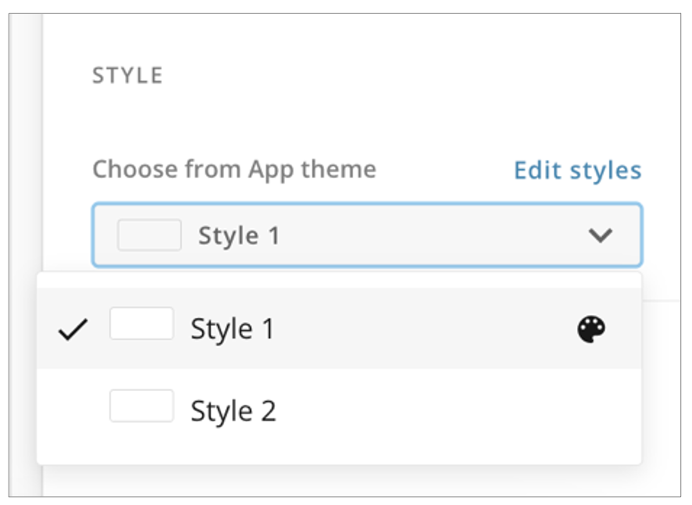Click the "Style 1" text in combo box

[x=238, y=235]
